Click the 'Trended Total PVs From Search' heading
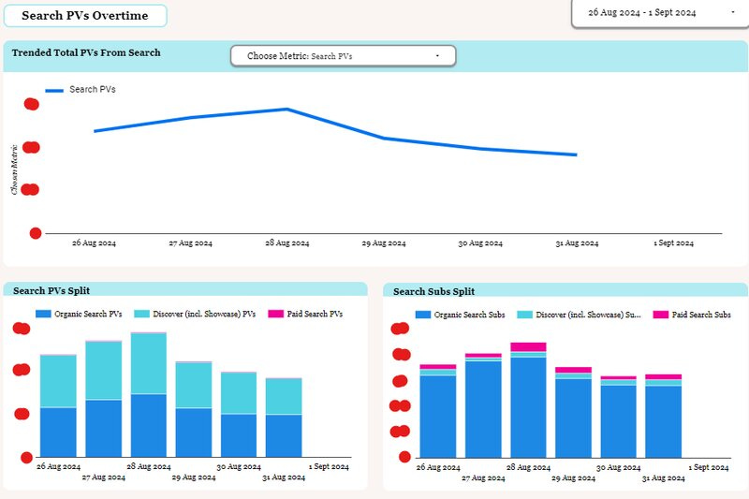This screenshot has height=499, width=749. [x=86, y=53]
